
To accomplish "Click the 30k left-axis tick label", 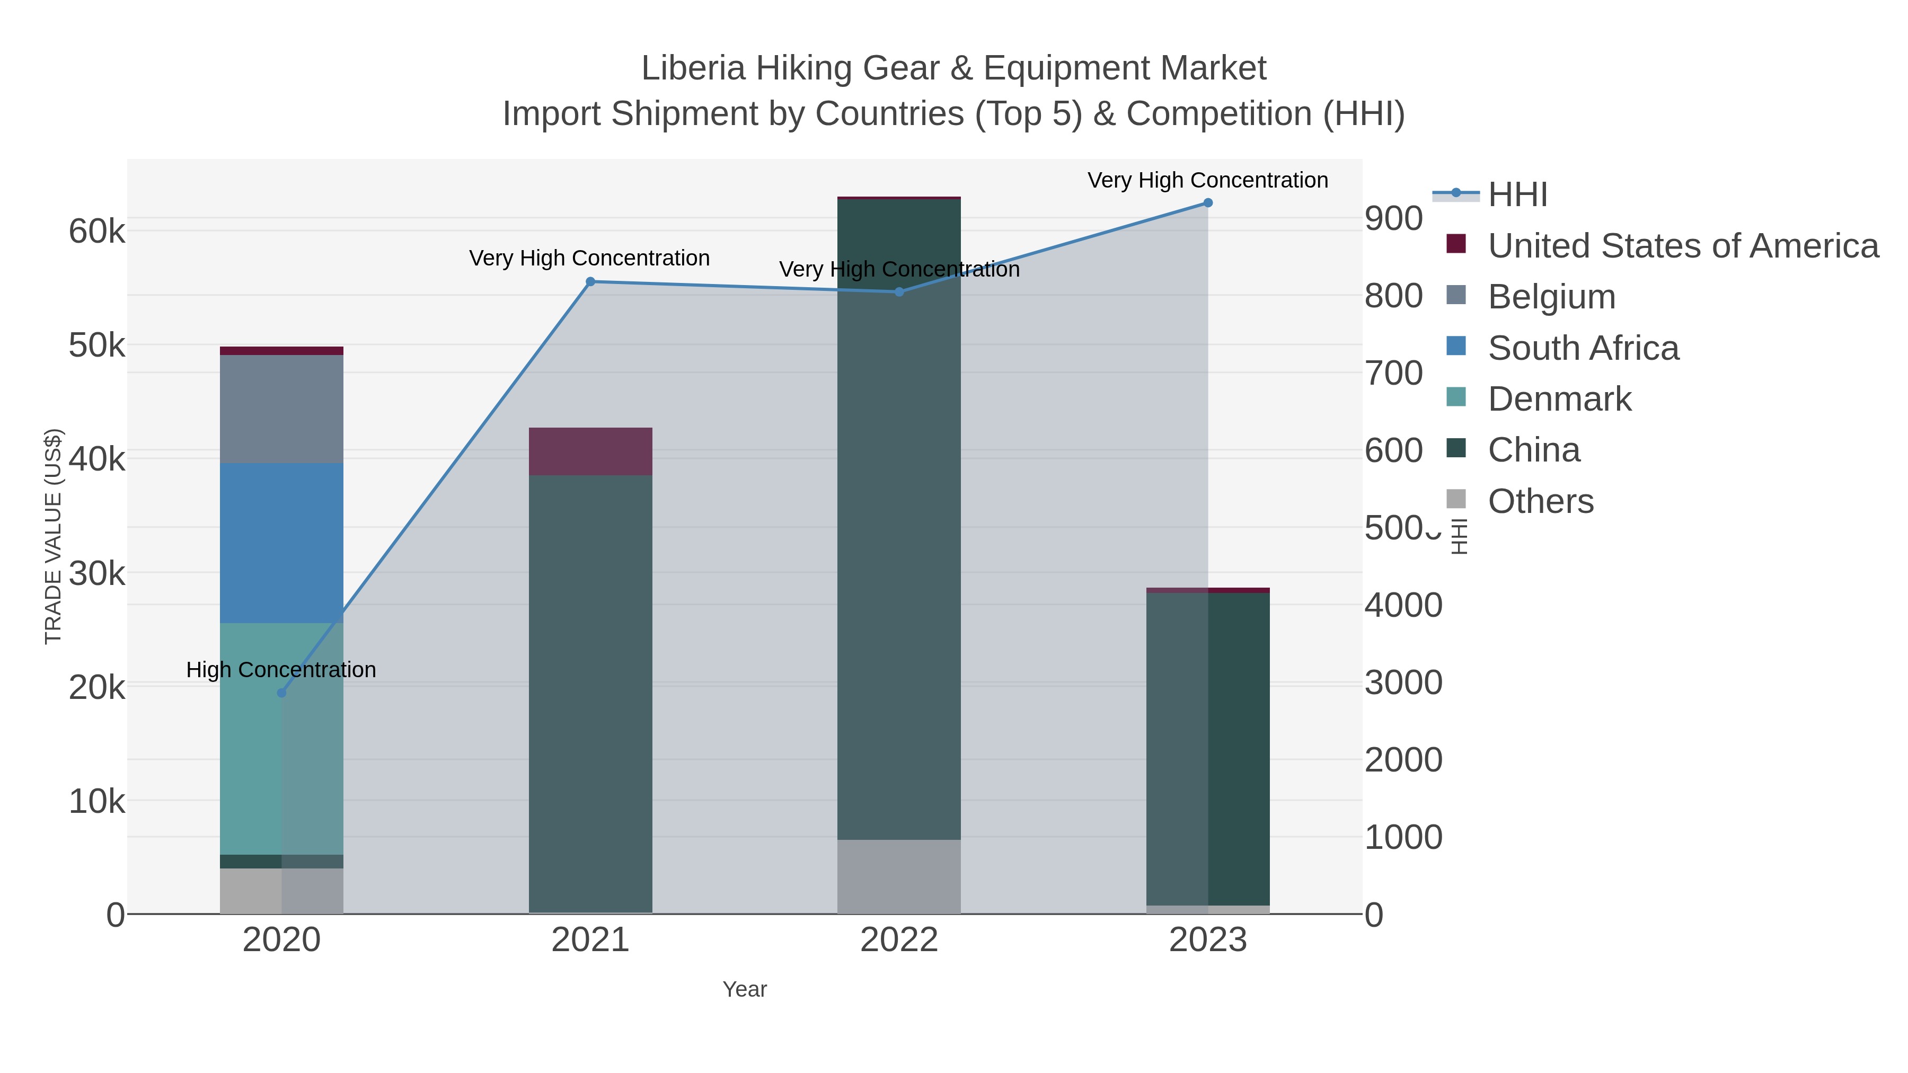I will [97, 573].
